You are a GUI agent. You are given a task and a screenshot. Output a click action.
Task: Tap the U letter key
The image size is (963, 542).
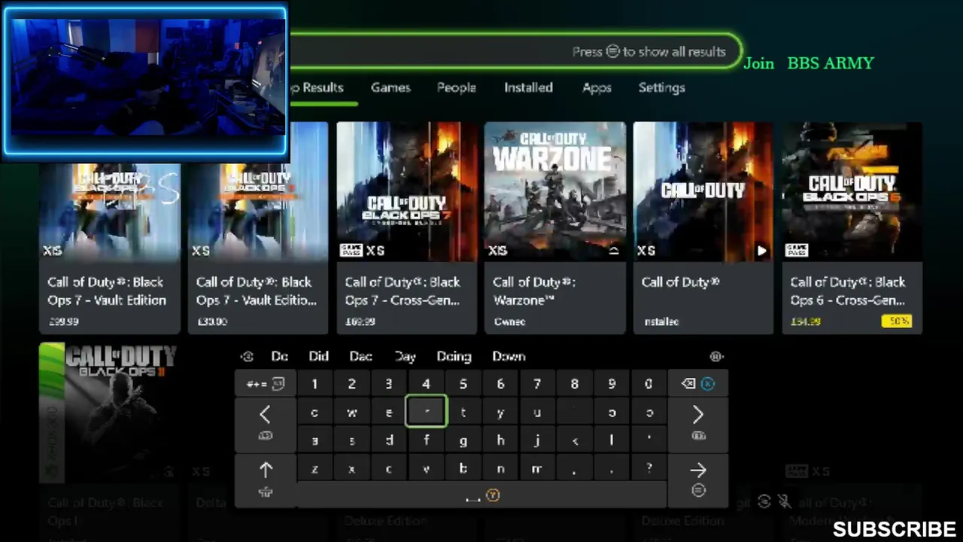coord(537,413)
